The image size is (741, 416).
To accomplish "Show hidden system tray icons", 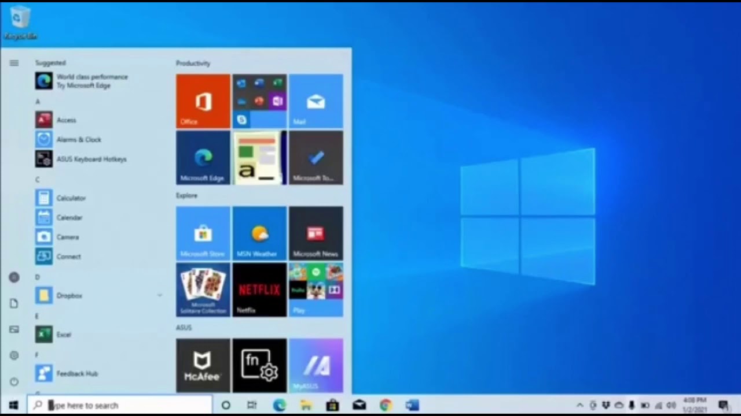I will [x=579, y=406].
